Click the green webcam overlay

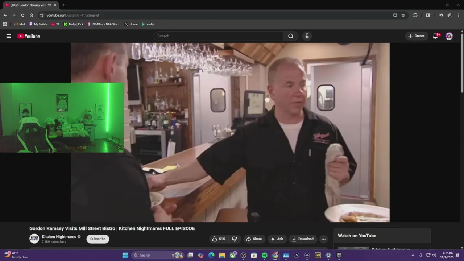point(62,117)
